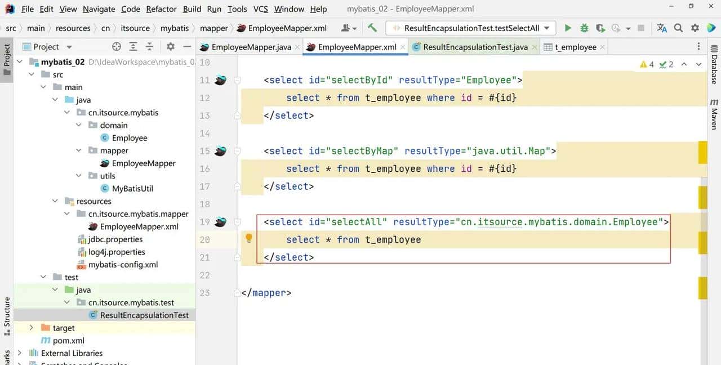This screenshot has height=365, width=721.
Task: Open Search Everywhere magnifier icon
Action: click(678, 28)
